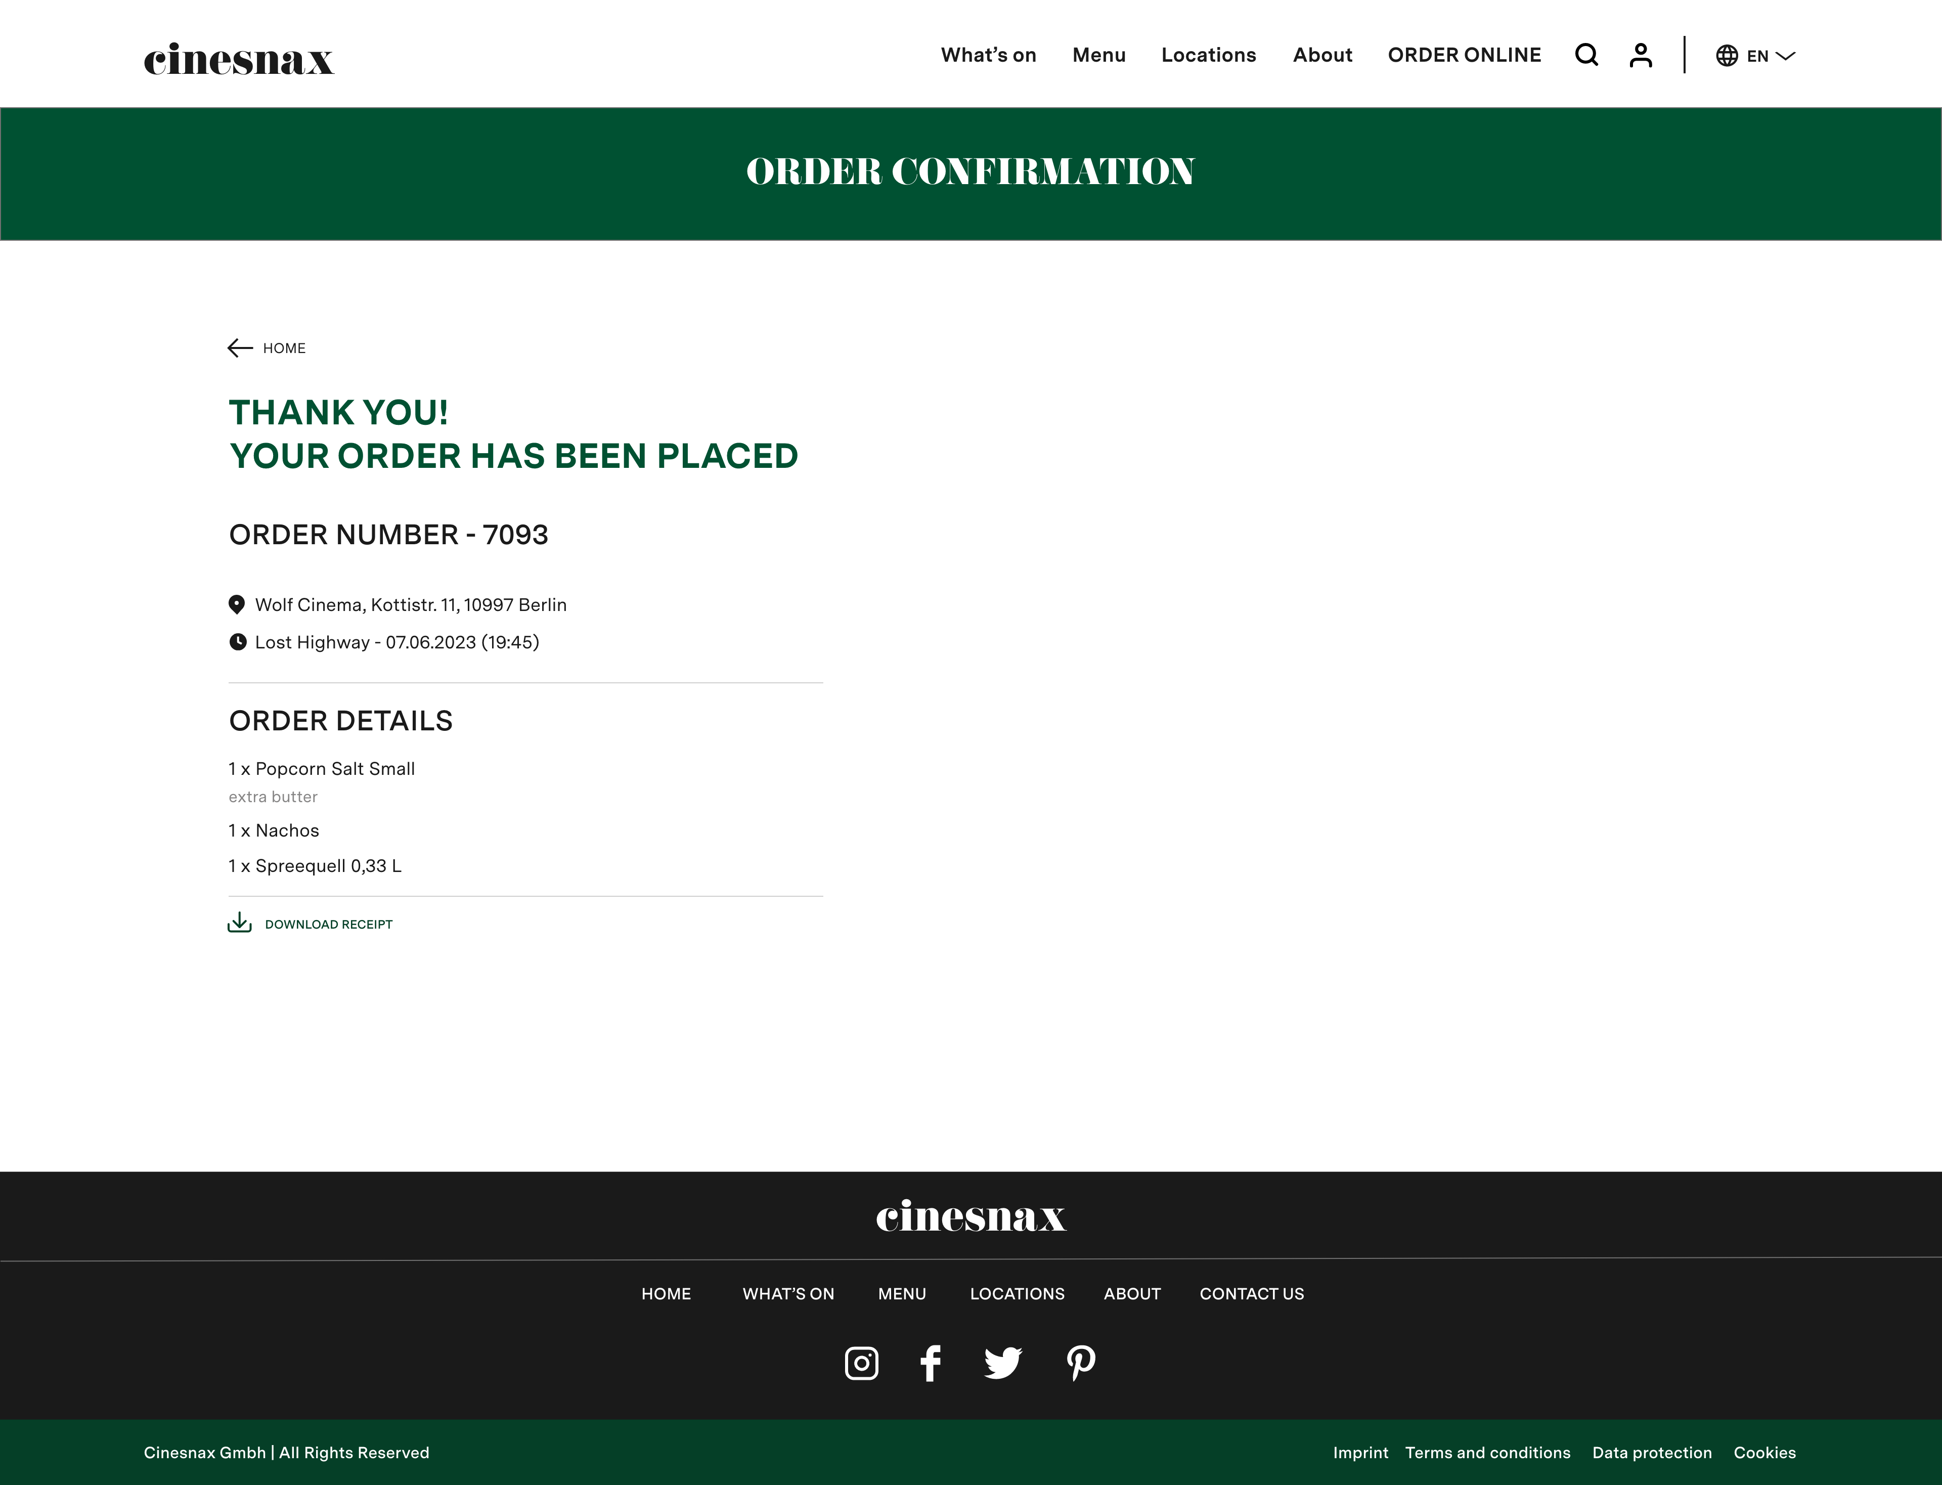Click the footer cinesnax logo
Screen dimensions: 1942x1485
click(x=970, y=1215)
